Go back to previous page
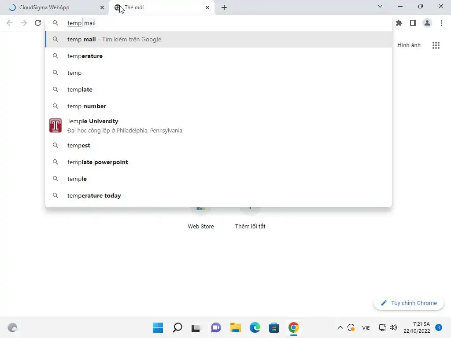Image resolution: width=451 pixels, height=338 pixels. click(10, 23)
